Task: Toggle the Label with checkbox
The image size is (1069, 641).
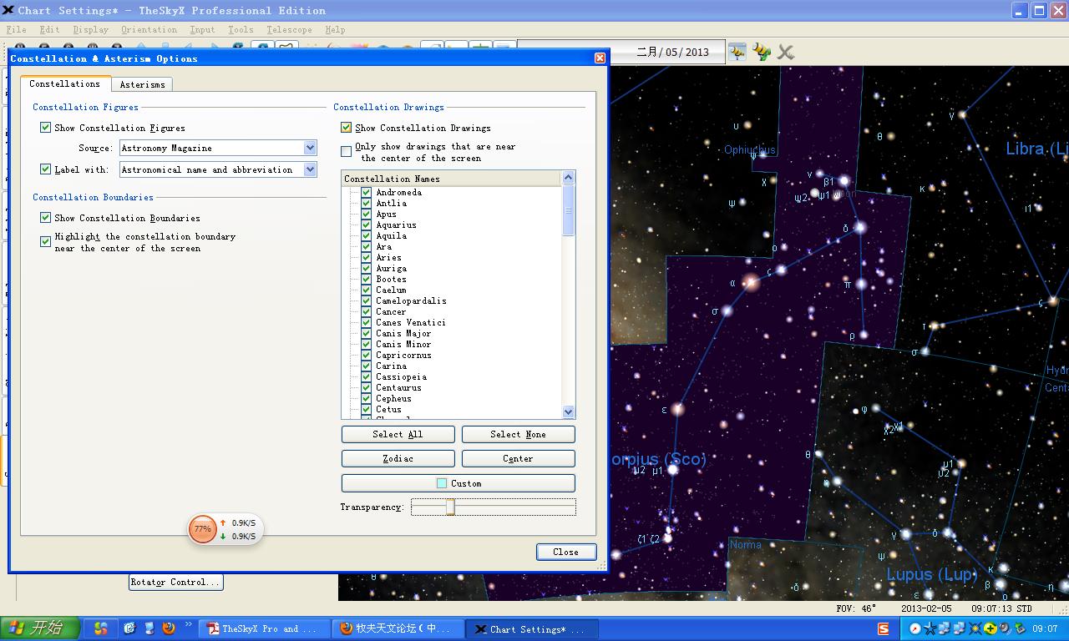Action: (x=46, y=169)
